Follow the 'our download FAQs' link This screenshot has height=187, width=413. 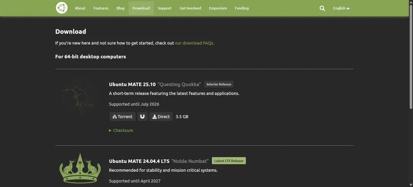[194, 43]
